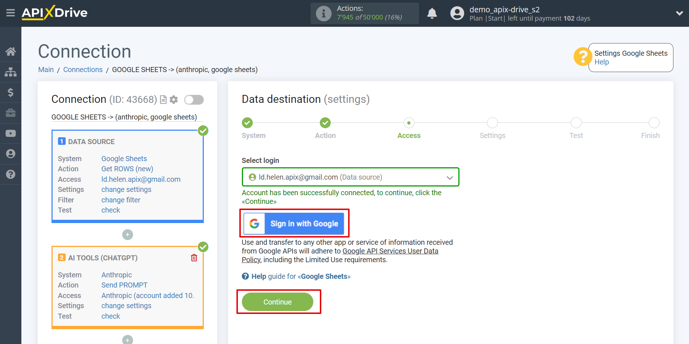Open the Help link for Google Sheets settings
The width and height of the screenshot is (689, 344).
point(602,62)
